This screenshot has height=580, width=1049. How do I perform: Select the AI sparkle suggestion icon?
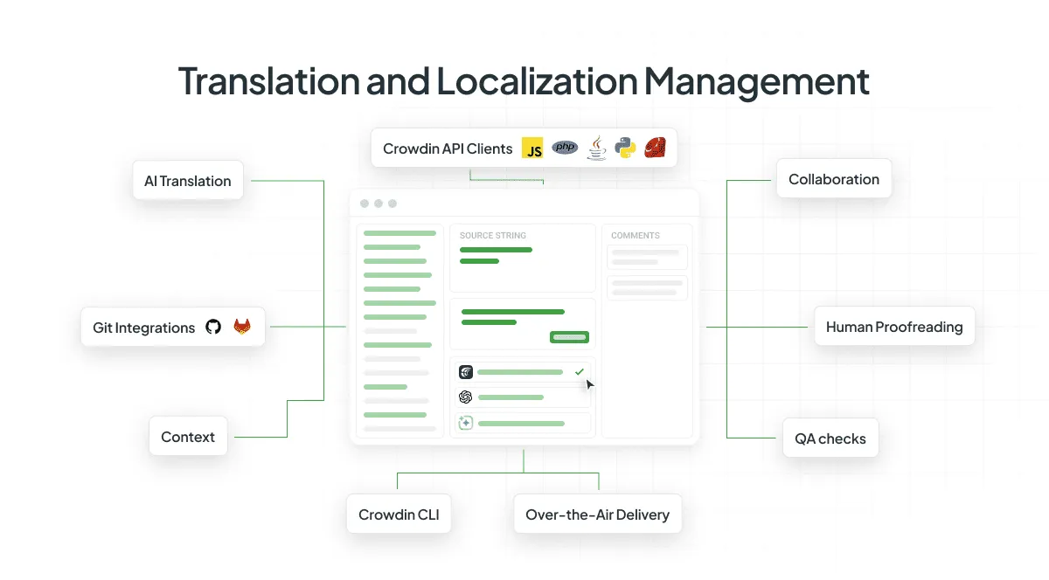(464, 422)
